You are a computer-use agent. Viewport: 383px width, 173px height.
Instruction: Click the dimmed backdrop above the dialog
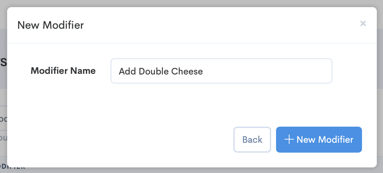click(x=191, y=3)
